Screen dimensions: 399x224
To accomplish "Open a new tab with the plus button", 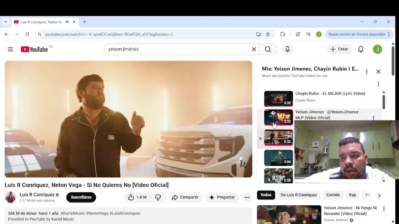I will click(x=84, y=22).
